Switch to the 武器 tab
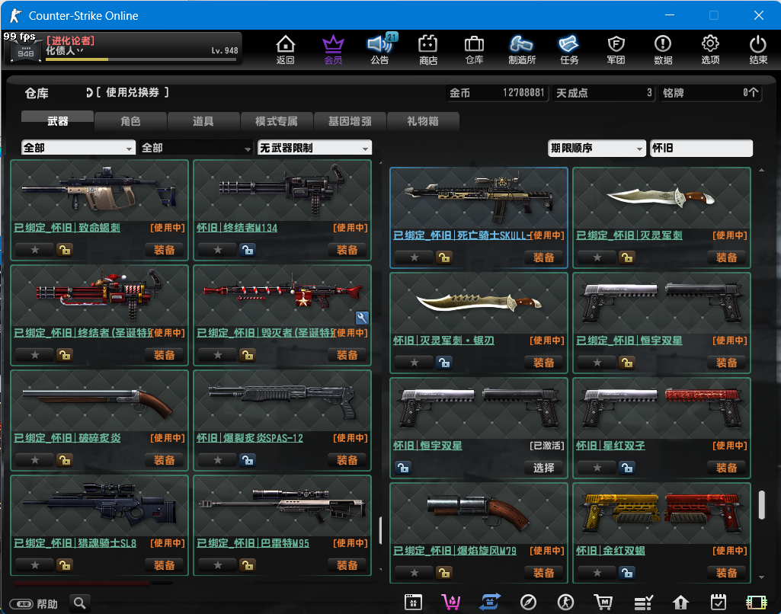Screen dimensions: 781x614 57,121
